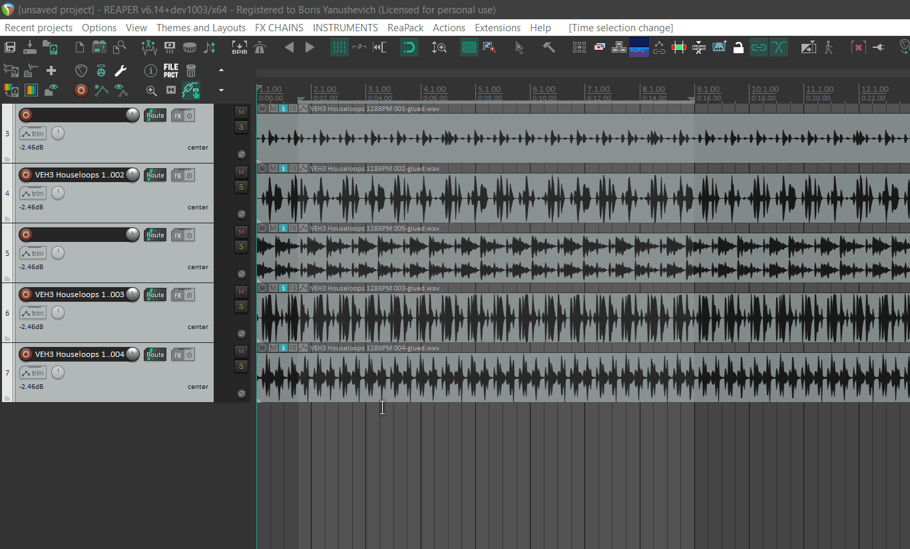Open the ReaPack menu
This screenshot has height=549, width=910.
[405, 28]
